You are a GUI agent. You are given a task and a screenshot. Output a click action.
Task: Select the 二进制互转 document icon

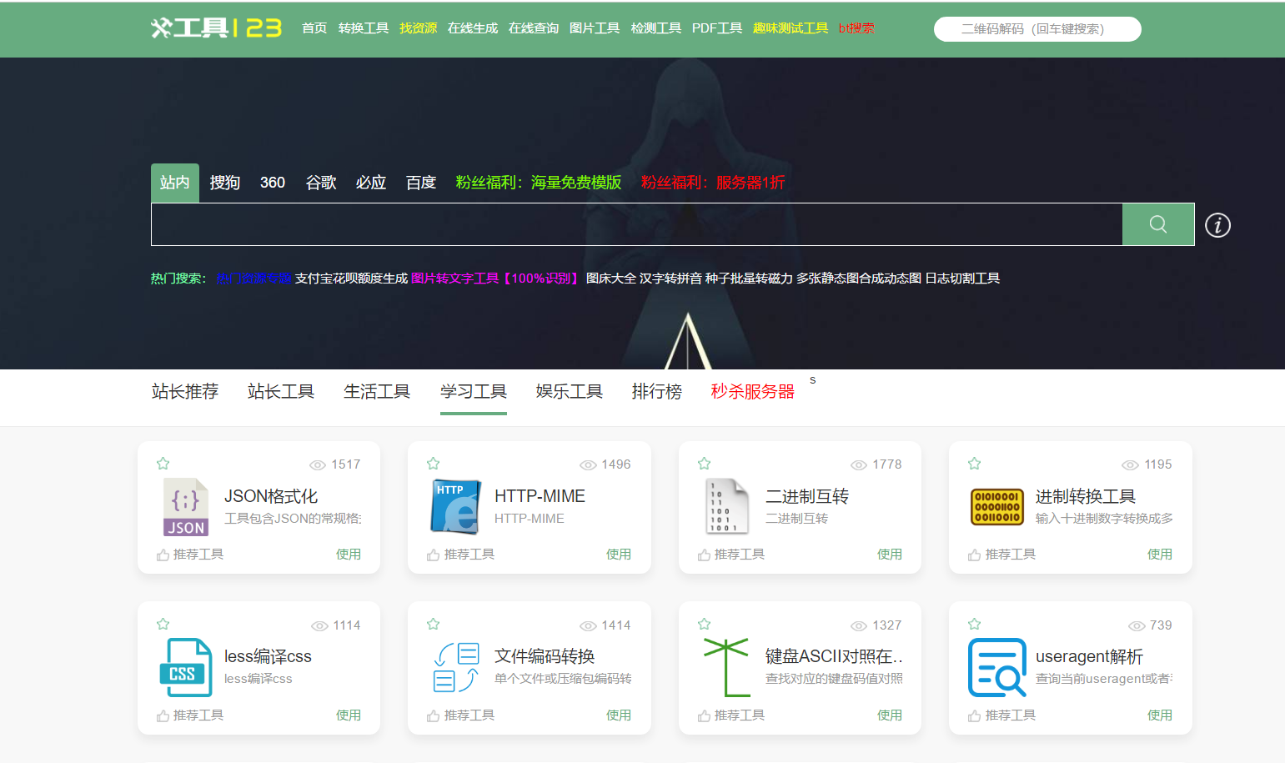tap(725, 504)
